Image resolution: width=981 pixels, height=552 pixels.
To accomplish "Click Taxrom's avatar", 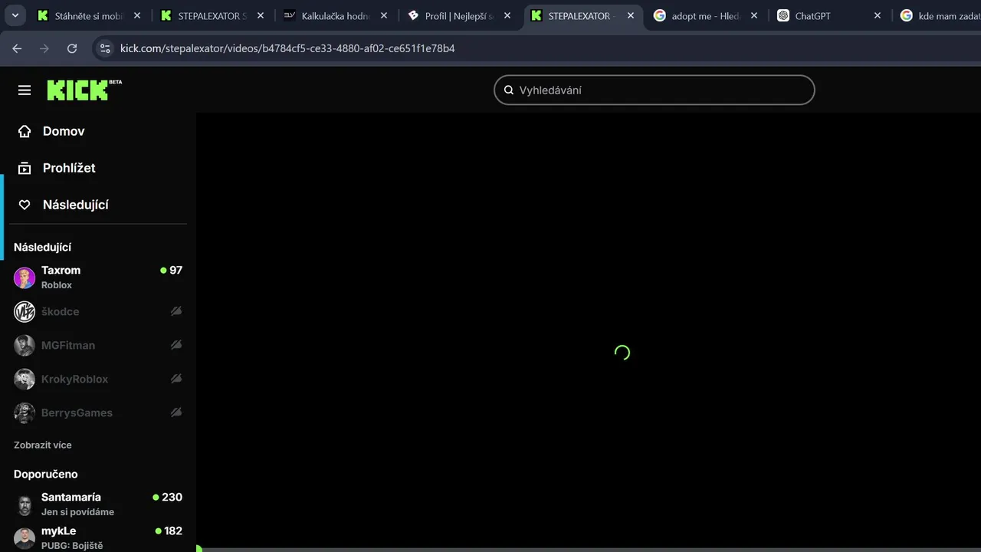I will [x=25, y=278].
